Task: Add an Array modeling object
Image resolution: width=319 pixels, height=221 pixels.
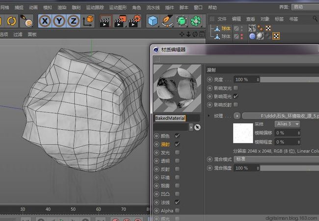Action: pos(196,21)
